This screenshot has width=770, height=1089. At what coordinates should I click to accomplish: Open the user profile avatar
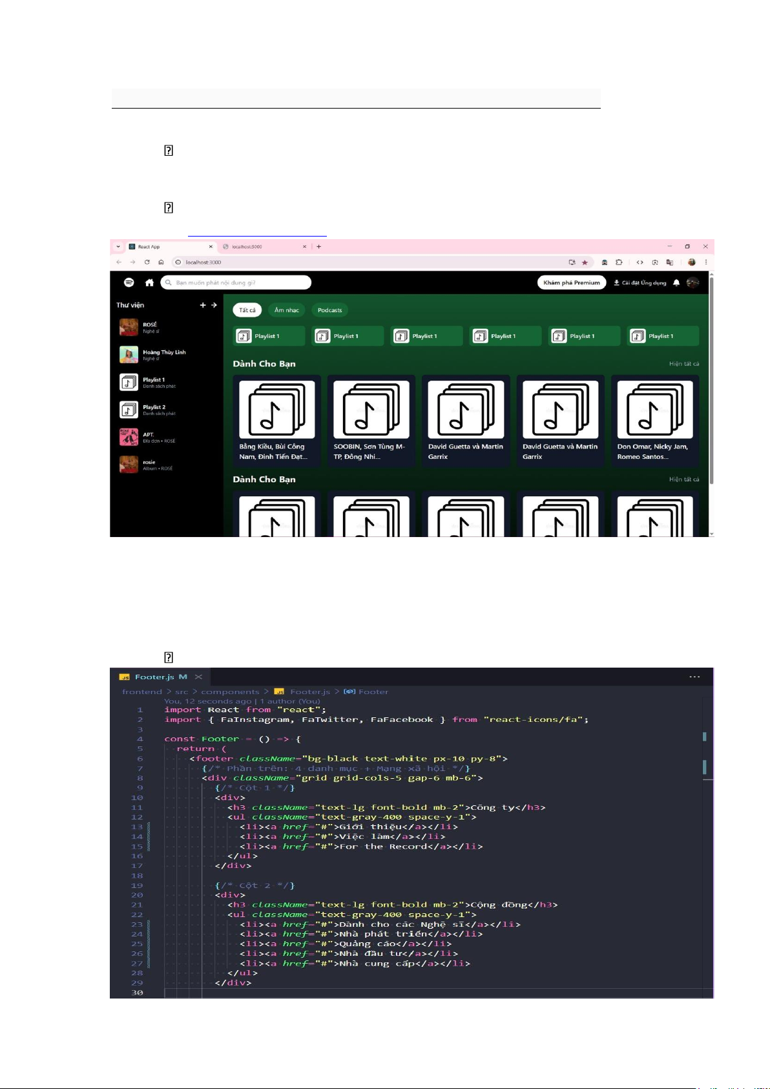(x=692, y=282)
